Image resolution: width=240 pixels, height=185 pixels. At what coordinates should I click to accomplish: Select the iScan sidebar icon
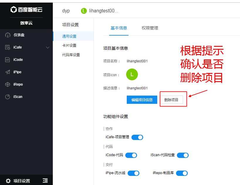click(x=8, y=97)
